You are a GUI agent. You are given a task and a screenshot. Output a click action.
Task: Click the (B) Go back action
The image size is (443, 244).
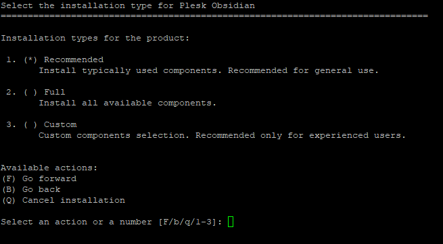pos(31,189)
